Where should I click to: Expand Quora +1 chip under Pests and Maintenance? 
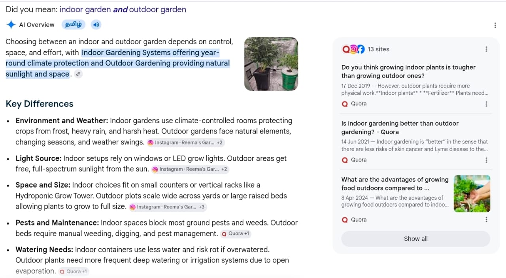[236, 234]
